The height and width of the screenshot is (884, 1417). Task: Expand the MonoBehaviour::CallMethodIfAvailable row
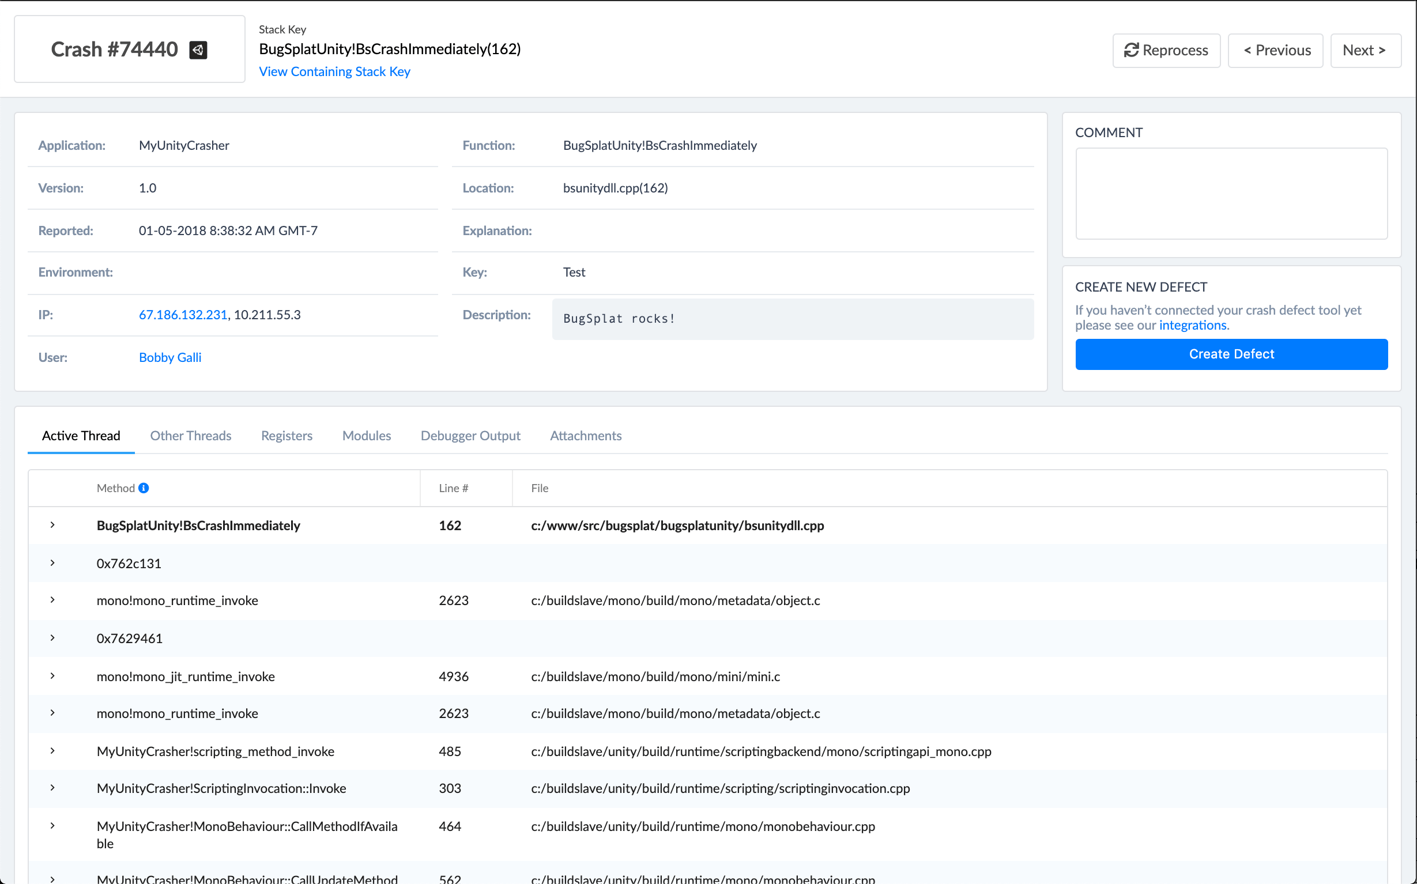pos(52,826)
